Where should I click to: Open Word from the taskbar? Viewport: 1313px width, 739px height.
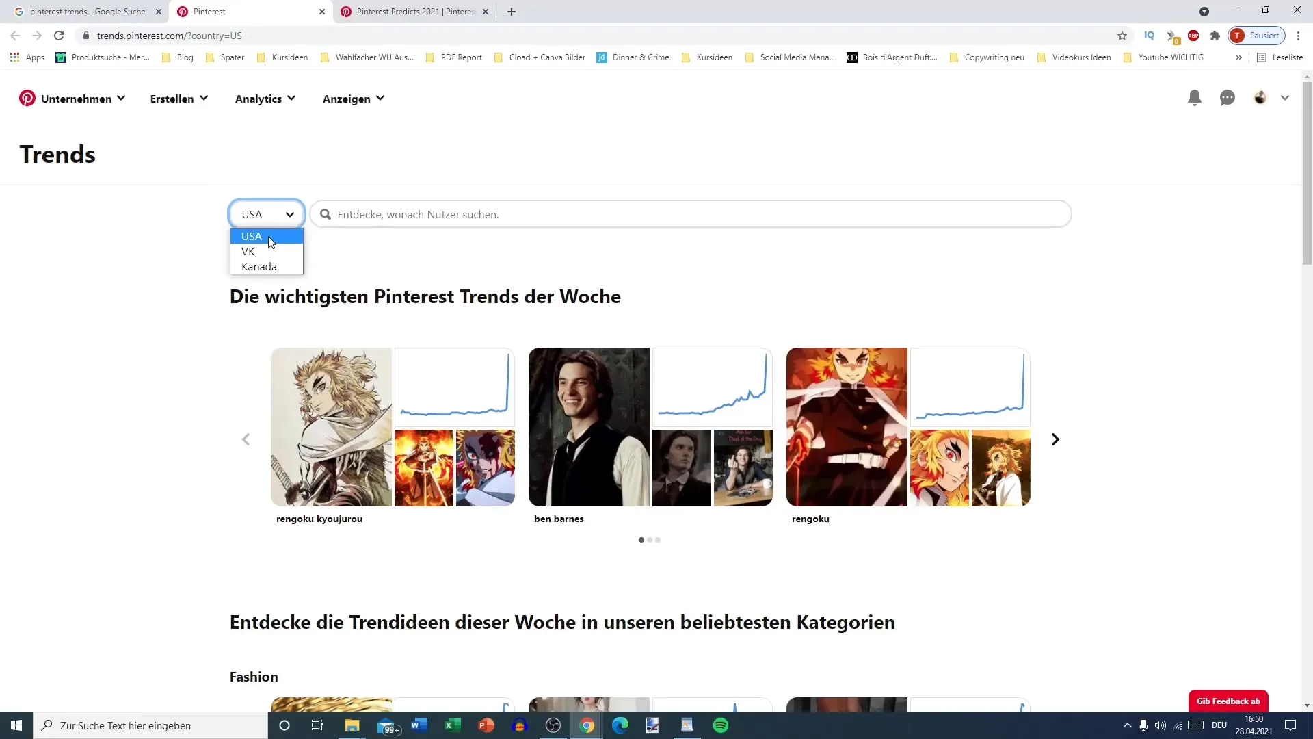(419, 725)
